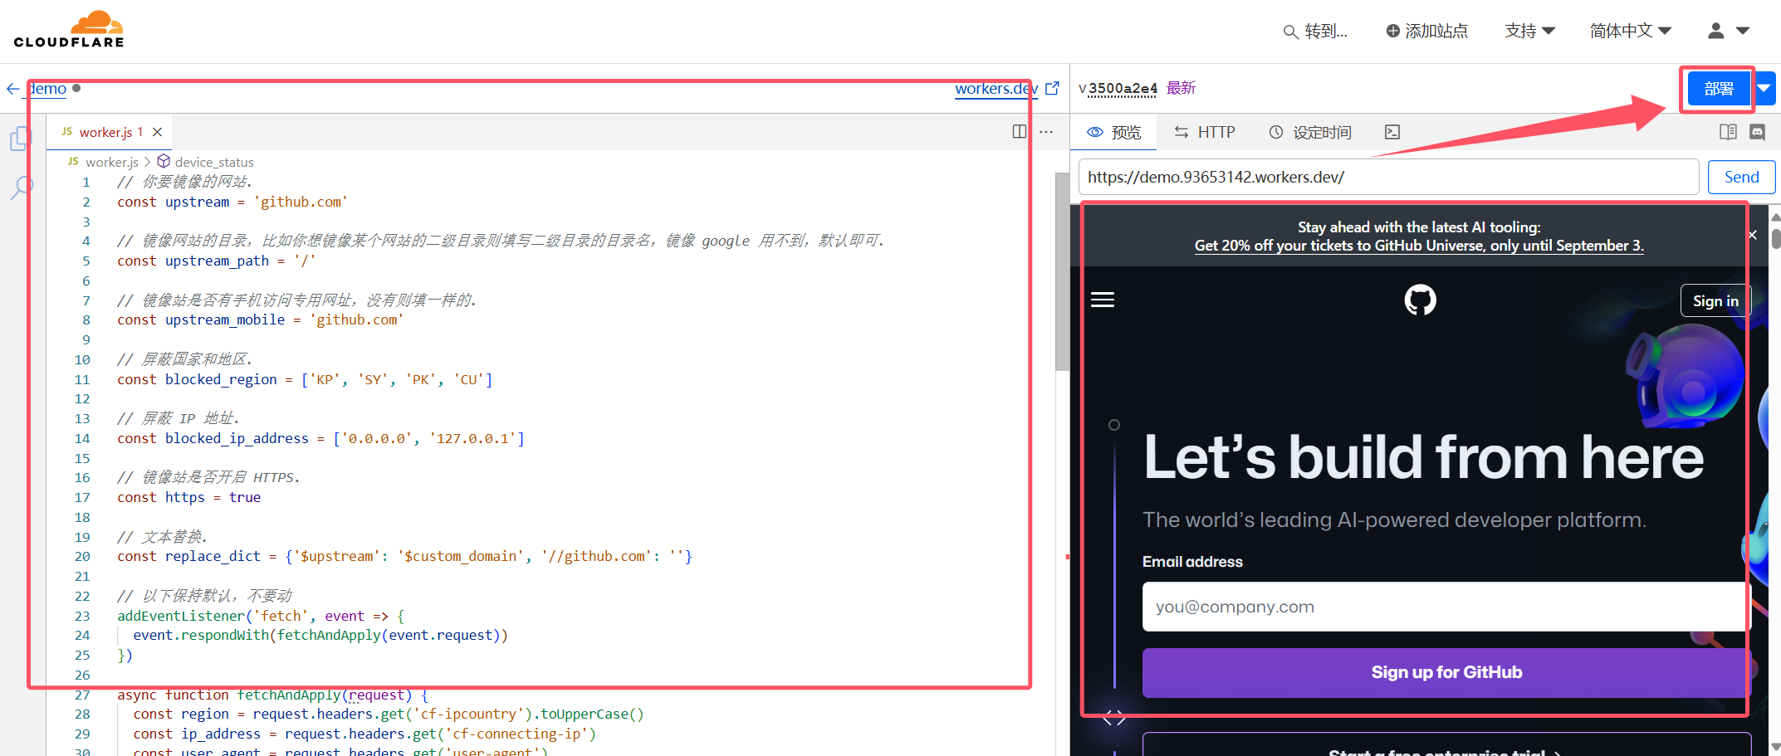Image resolution: width=1781 pixels, height=756 pixels.
Task: Open the Explorer files icon in sidebar
Action: [21, 138]
